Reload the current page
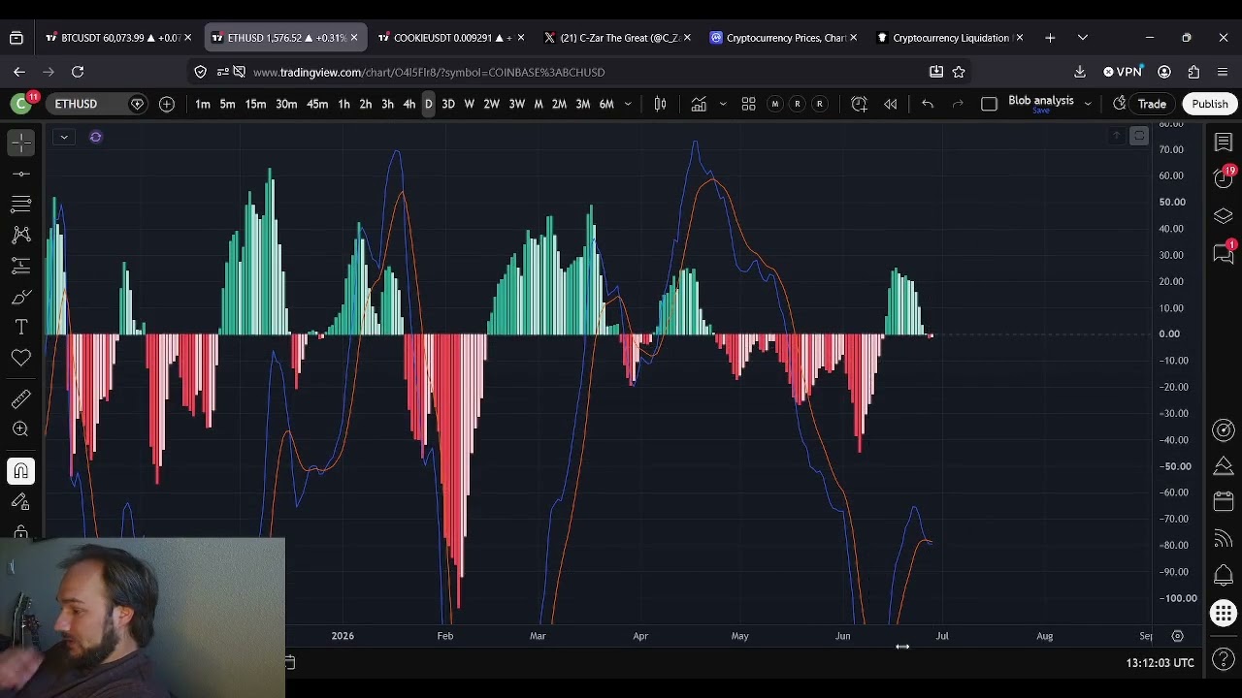 coord(78,72)
